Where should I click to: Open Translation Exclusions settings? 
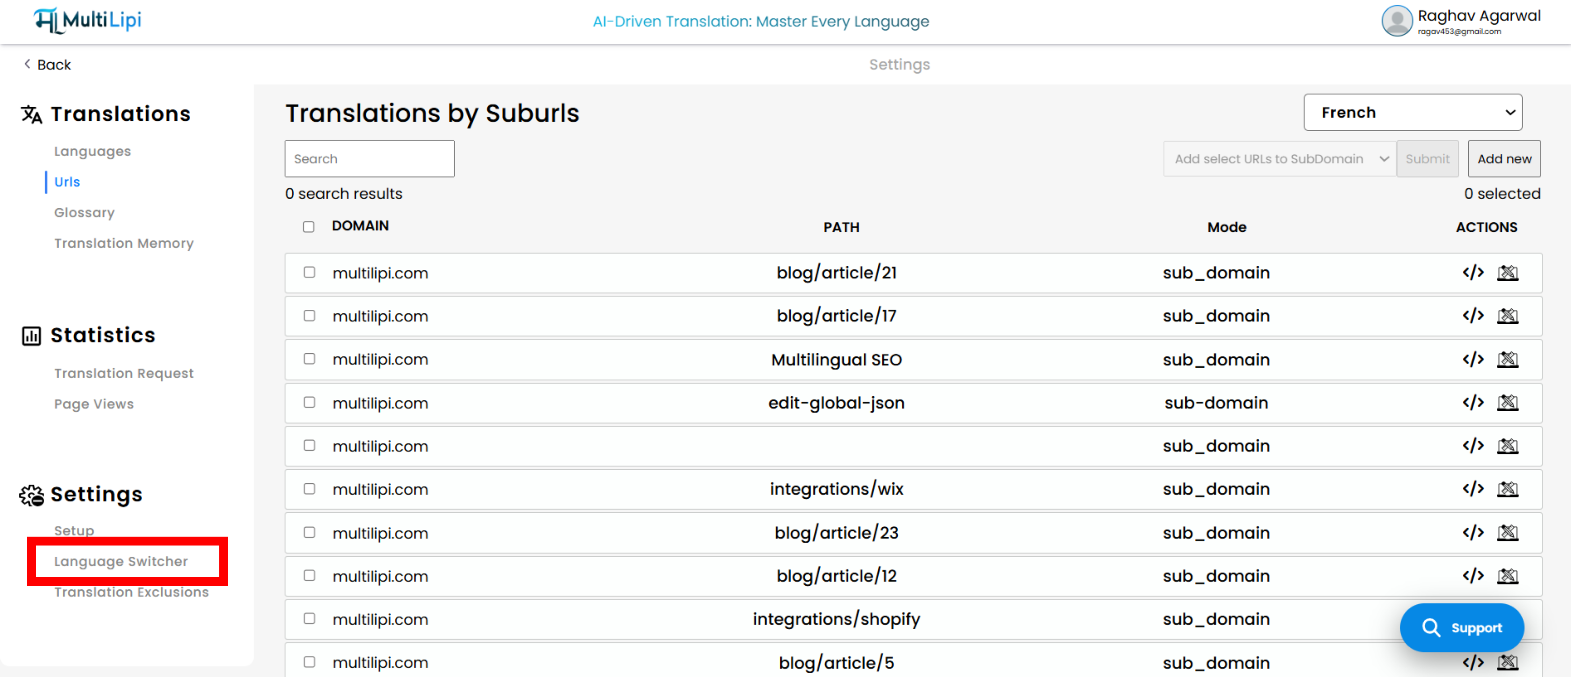131,591
